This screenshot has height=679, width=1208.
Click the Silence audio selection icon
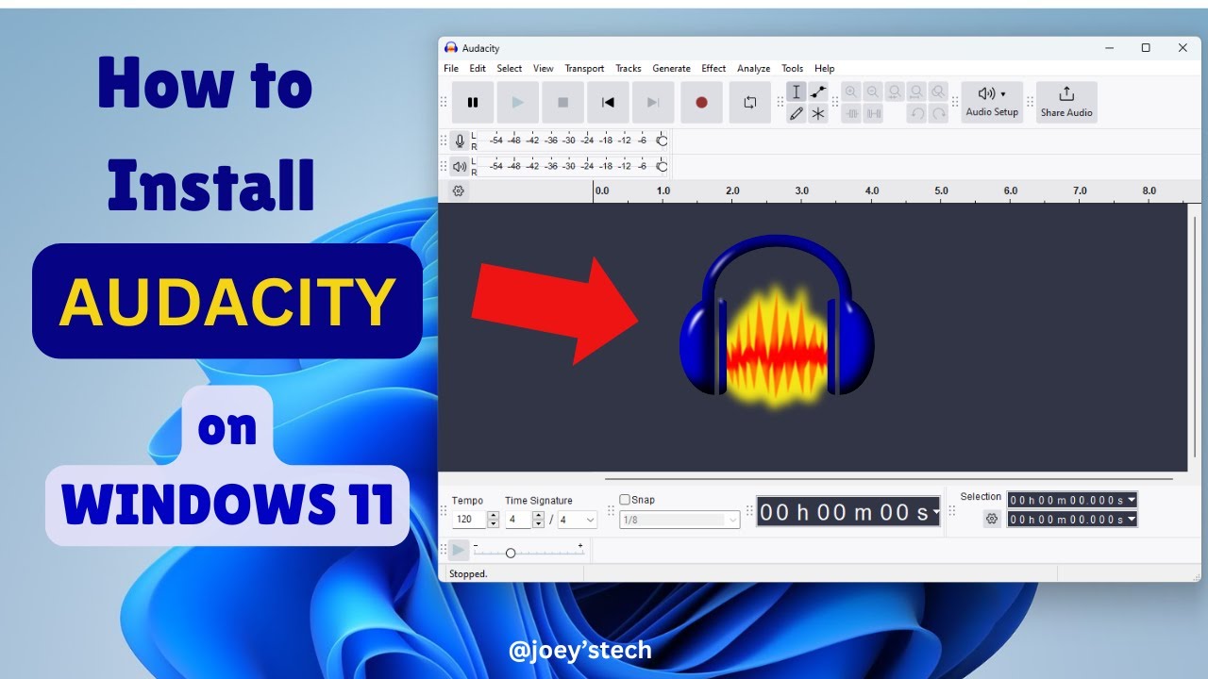pos(873,113)
